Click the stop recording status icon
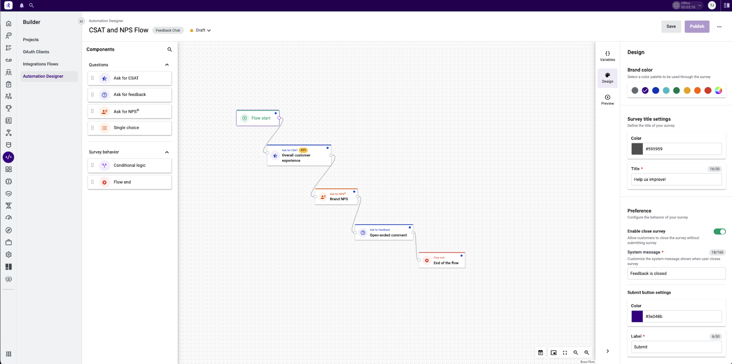This screenshot has width=732, height=364. pyautogui.click(x=676, y=5)
